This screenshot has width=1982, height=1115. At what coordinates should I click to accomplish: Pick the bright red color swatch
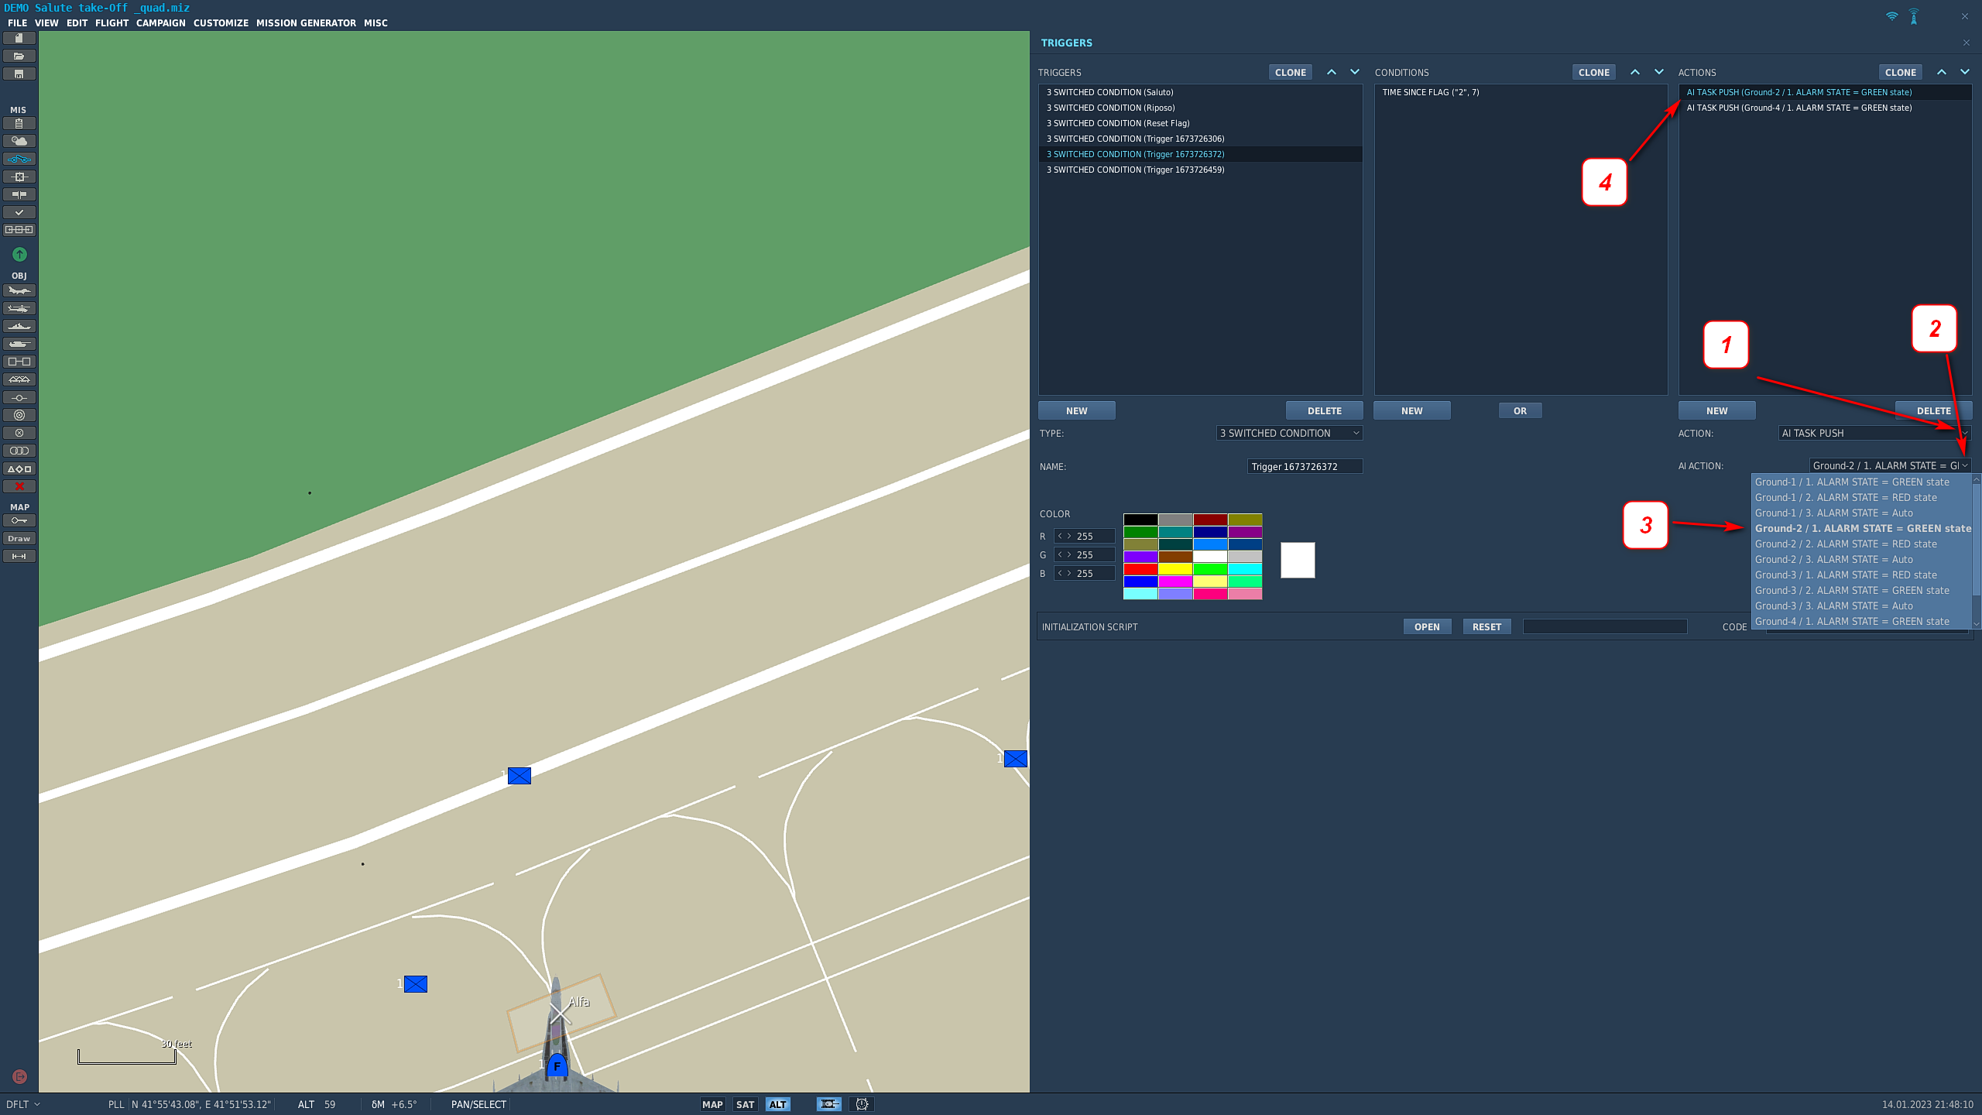pyautogui.click(x=1140, y=569)
